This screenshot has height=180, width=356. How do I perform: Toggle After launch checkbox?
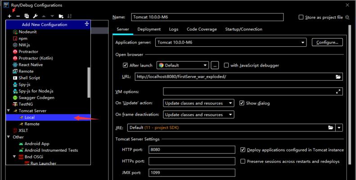click(125, 65)
